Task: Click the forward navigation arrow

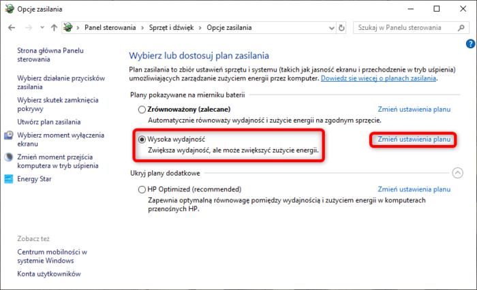Action: click(29, 28)
